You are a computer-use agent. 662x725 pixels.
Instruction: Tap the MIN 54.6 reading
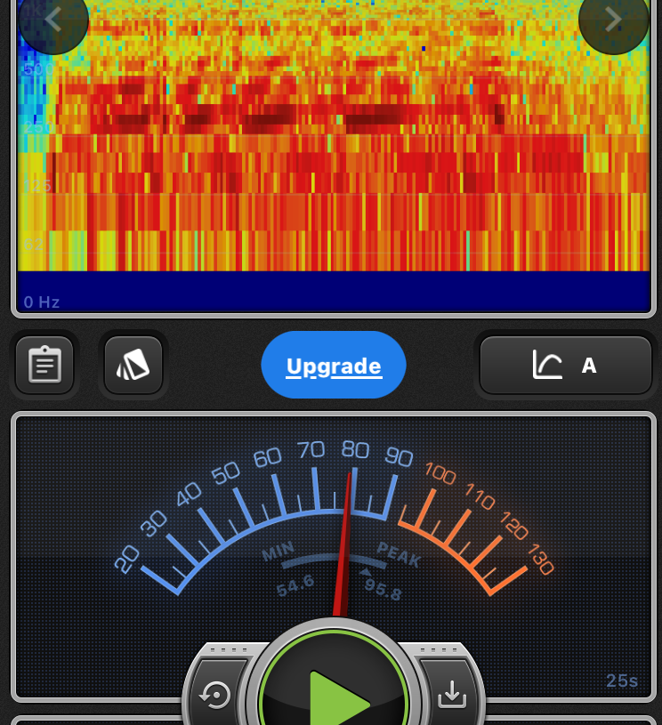[294, 587]
